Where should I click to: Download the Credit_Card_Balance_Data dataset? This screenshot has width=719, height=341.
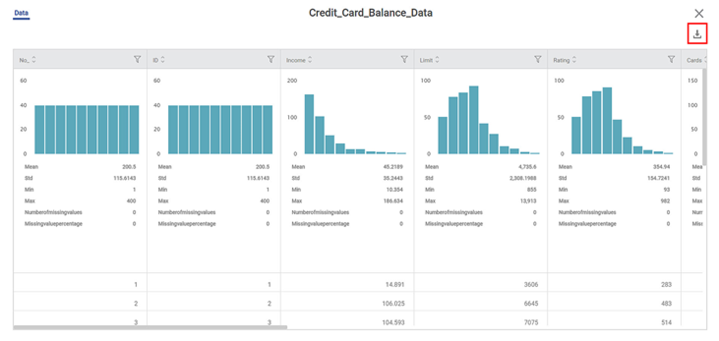tap(697, 34)
